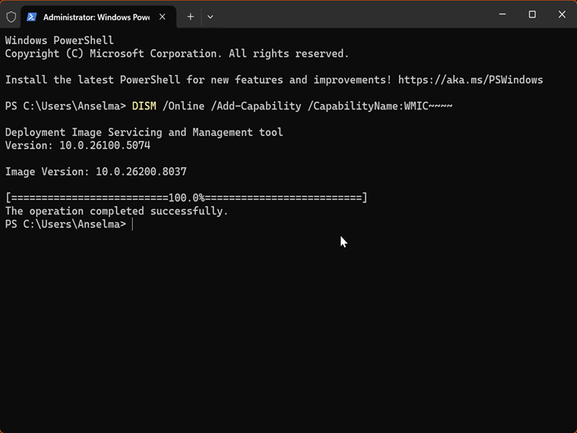Click the PowerShell icon in the tab

click(32, 17)
